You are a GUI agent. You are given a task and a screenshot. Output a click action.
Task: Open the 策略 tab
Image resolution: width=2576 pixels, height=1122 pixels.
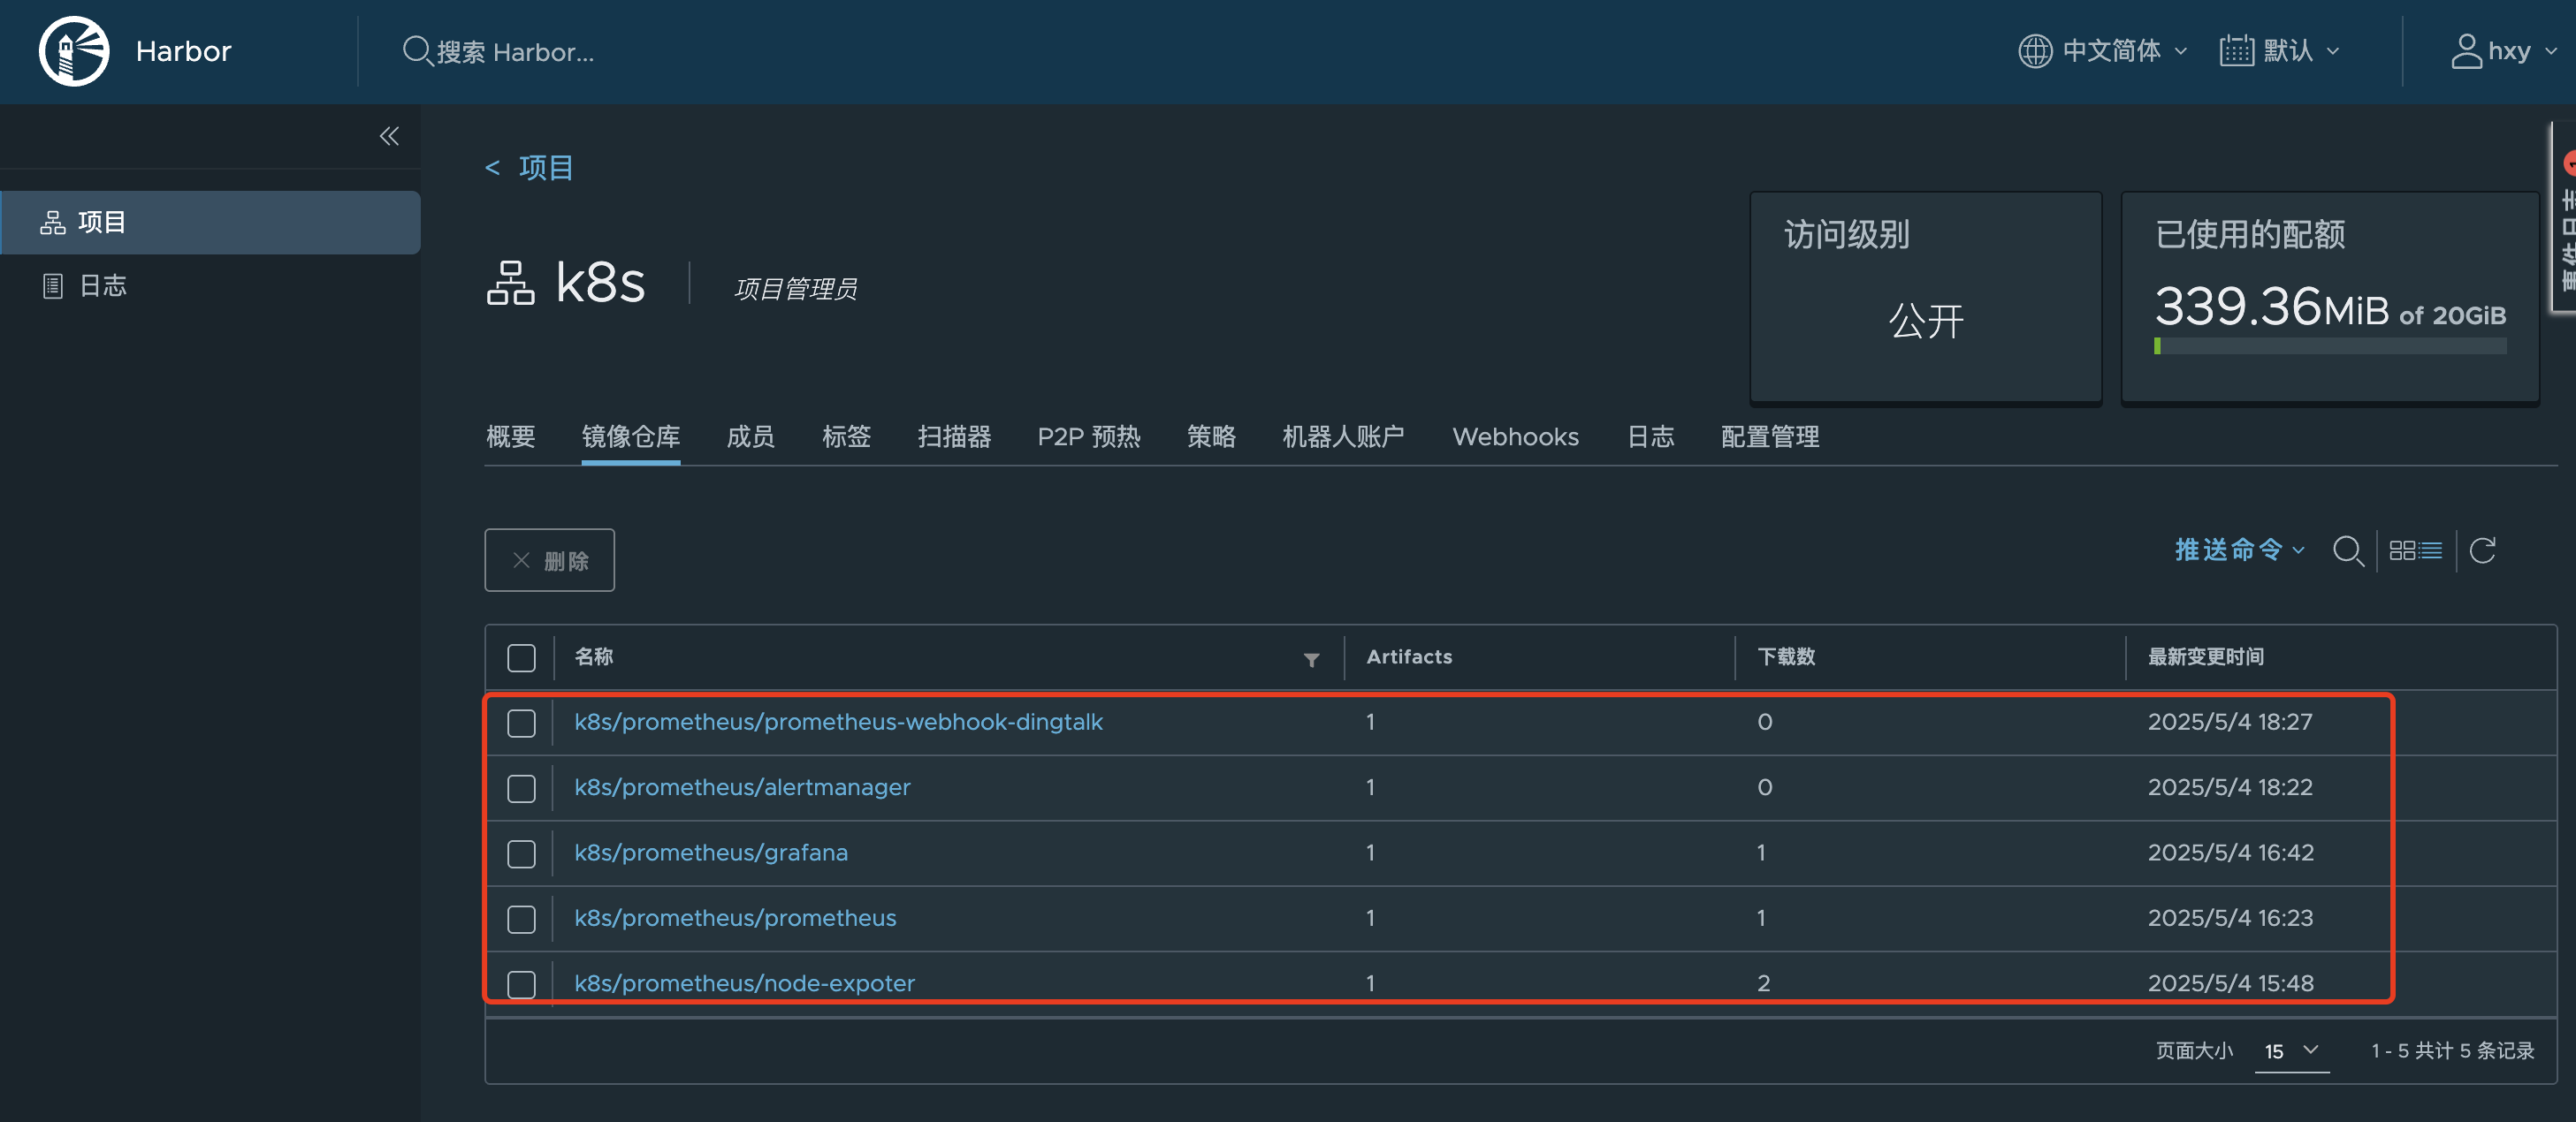pyautogui.click(x=1211, y=436)
